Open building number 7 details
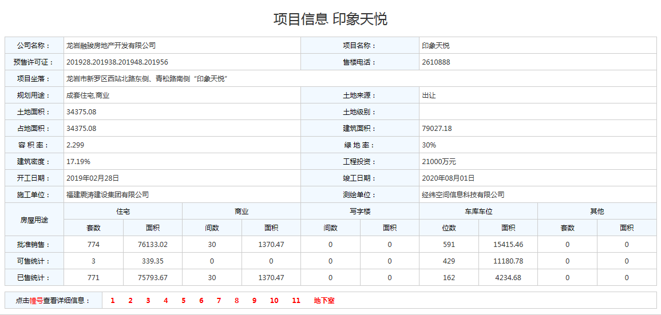661x315 pixels. pyautogui.click(x=219, y=301)
